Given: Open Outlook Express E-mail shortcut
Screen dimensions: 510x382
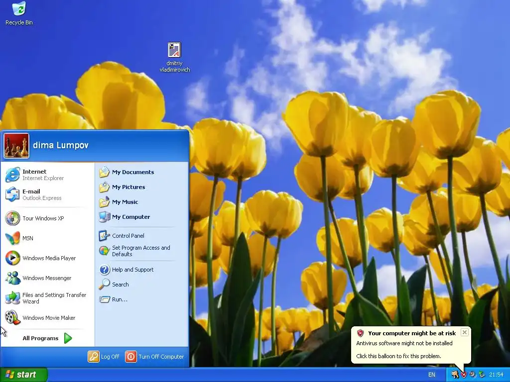Looking at the screenshot, I should coord(47,194).
